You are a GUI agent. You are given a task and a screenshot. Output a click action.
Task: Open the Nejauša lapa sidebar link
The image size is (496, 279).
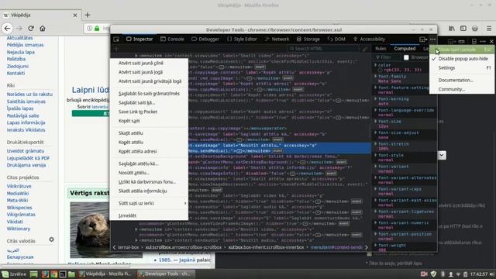pos(21,52)
